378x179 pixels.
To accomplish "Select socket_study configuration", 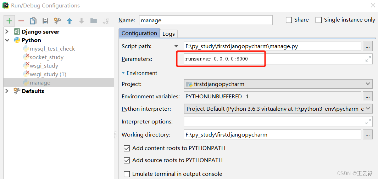I will click(46, 57).
